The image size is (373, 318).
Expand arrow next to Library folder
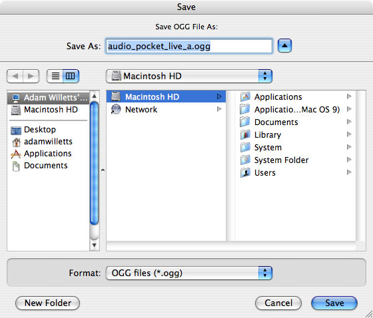coord(349,134)
